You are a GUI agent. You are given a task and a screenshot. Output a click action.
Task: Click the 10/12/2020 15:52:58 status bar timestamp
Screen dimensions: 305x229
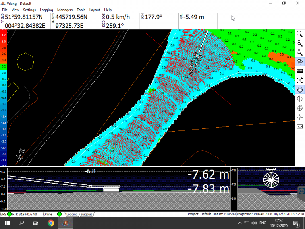pos(289,214)
